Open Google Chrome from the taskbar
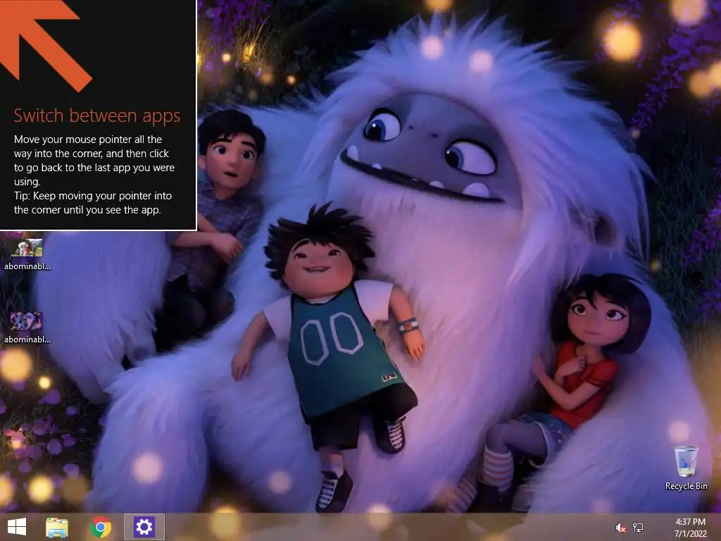This screenshot has height=541, width=721. click(x=101, y=527)
